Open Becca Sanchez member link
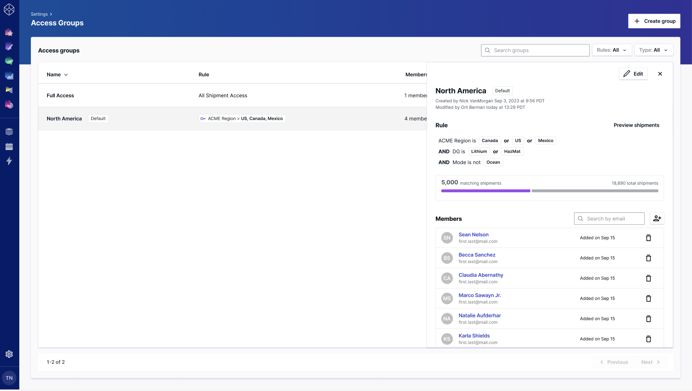The image size is (692, 391). (477, 255)
